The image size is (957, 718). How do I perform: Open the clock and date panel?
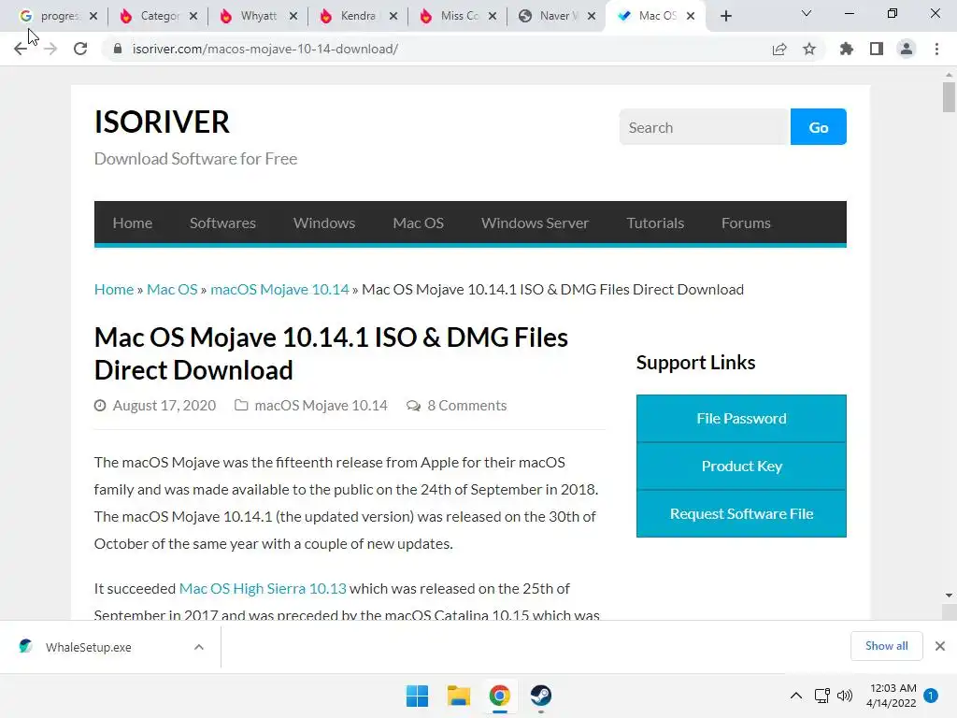click(x=891, y=696)
